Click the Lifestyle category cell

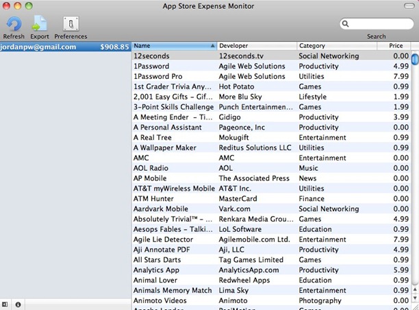coord(313,97)
